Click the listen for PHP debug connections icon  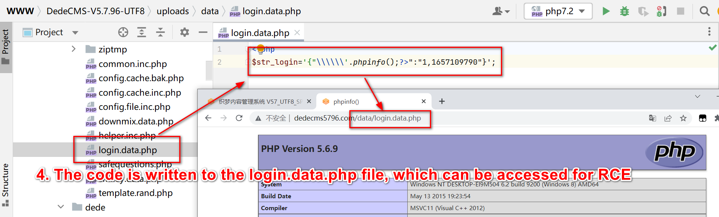(x=661, y=11)
